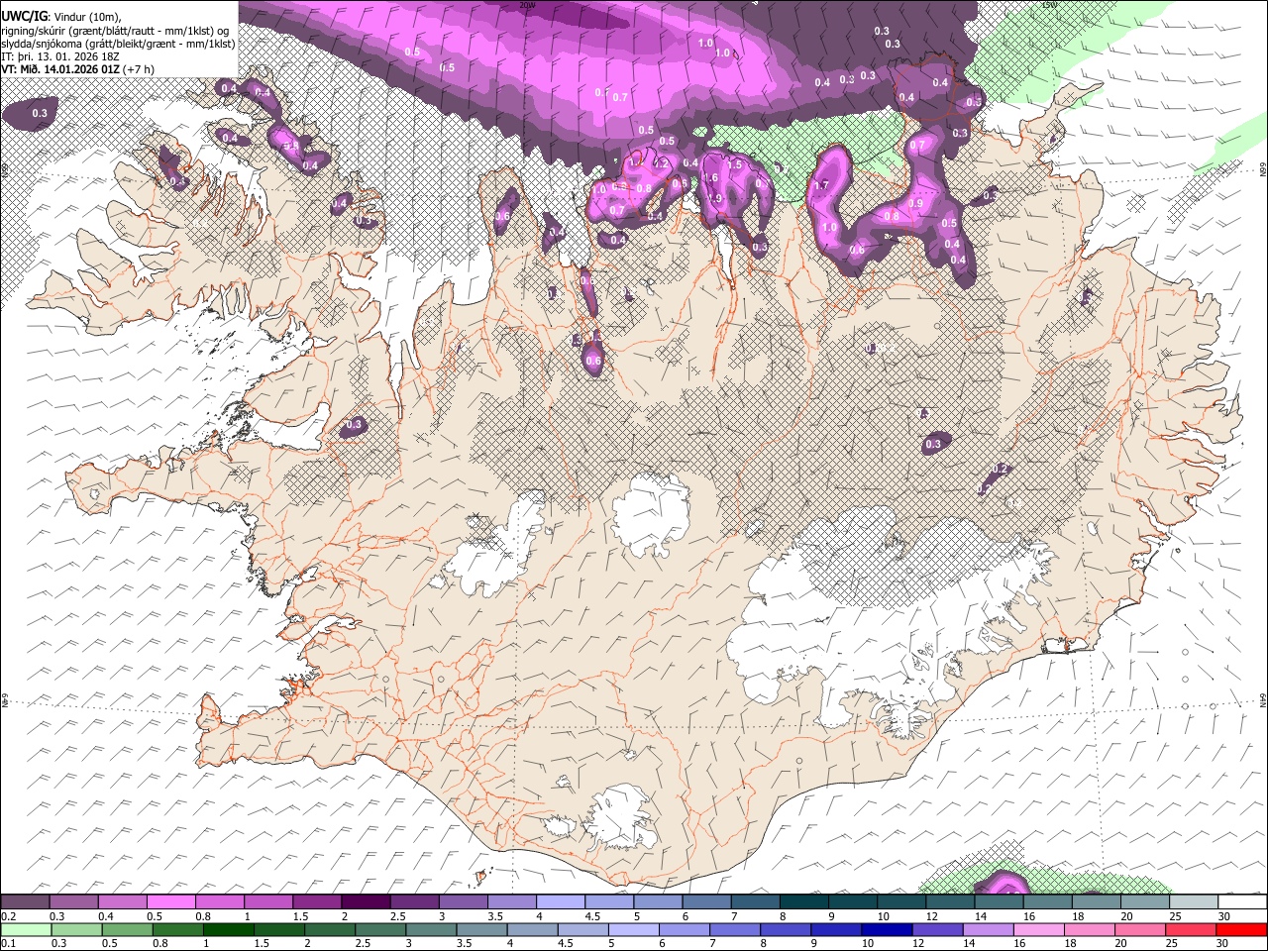Click the 'Vindur (10m),' header text
Screen dimensions: 1268x951
point(88,17)
